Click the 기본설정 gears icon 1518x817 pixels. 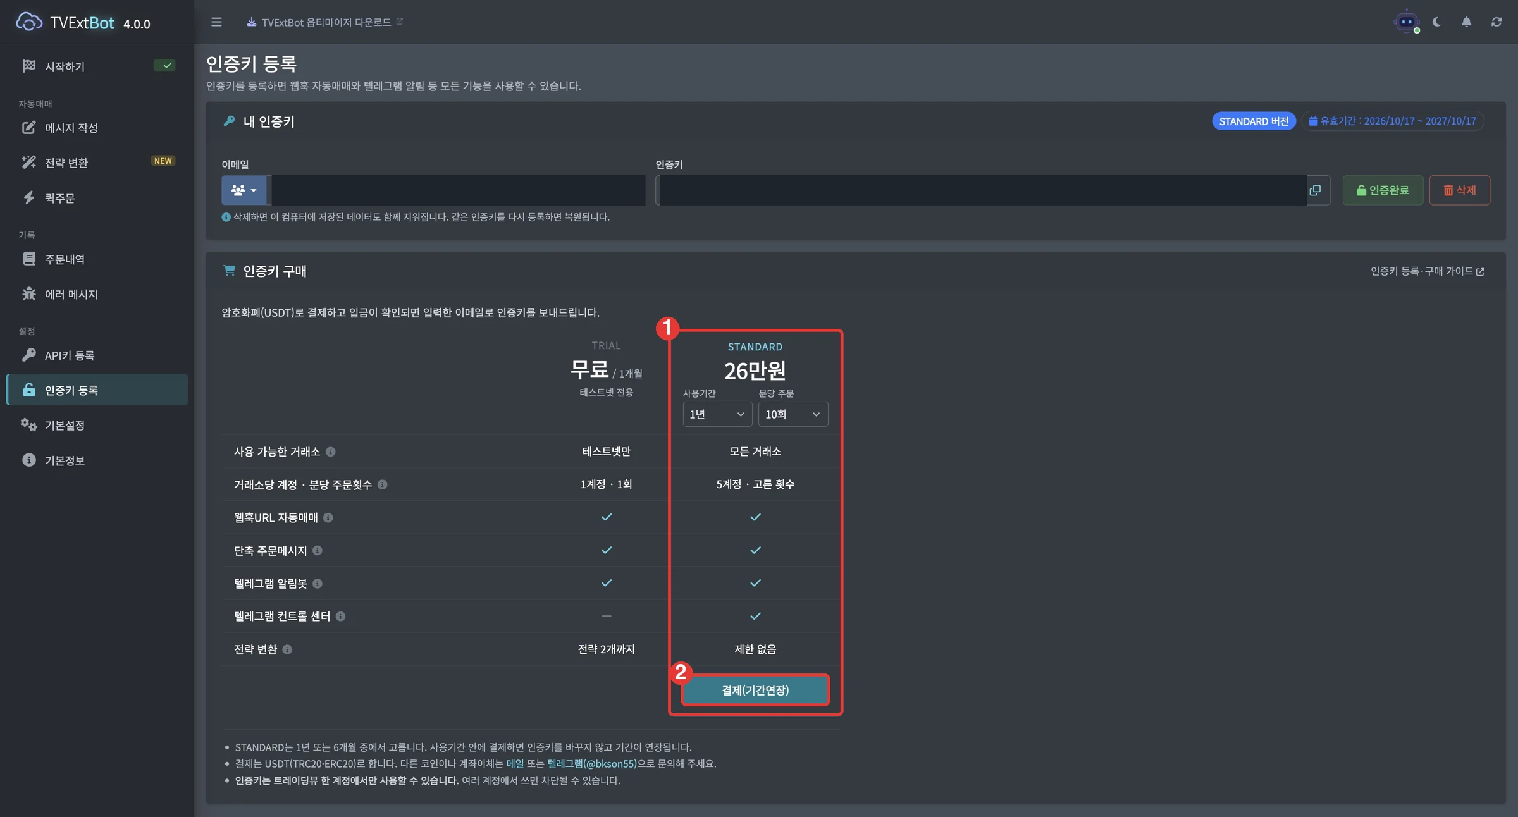point(28,424)
